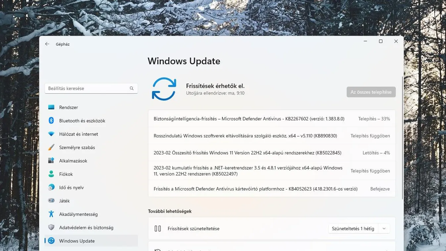
Task: Open Személyre szabás page
Action: click(x=91, y=147)
